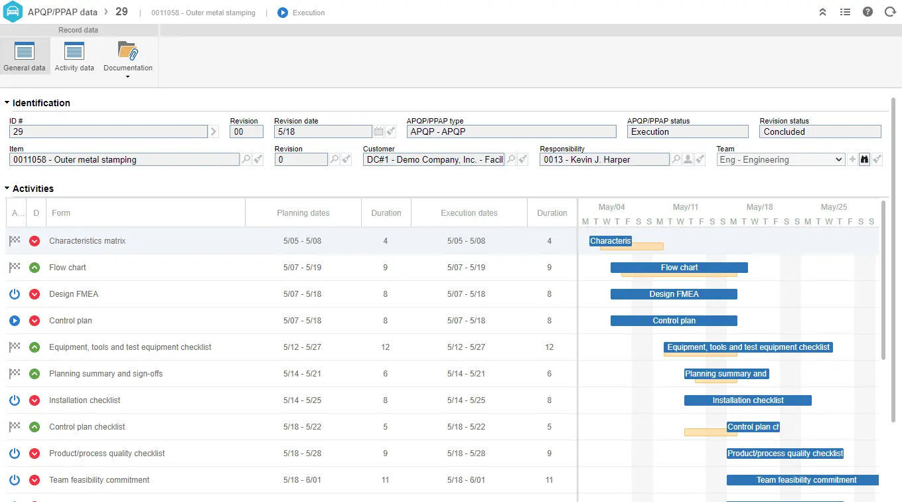902x502 pixels.
Task: Toggle the green status indicator on Planning summary
Action: click(35, 373)
